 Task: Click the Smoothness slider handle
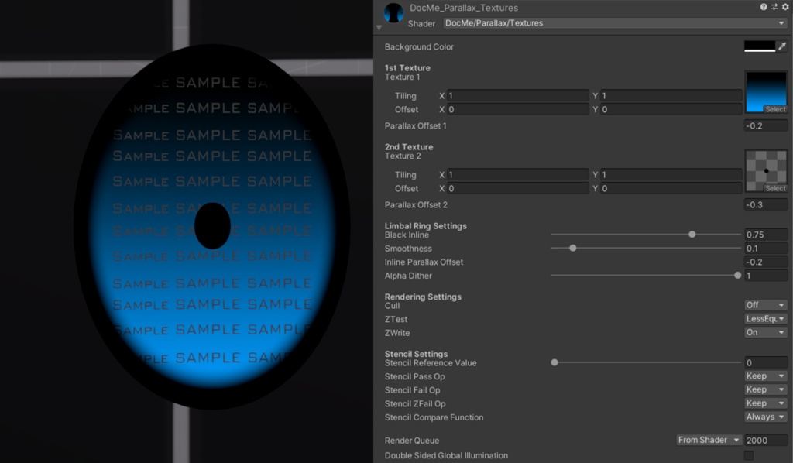[572, 248]
